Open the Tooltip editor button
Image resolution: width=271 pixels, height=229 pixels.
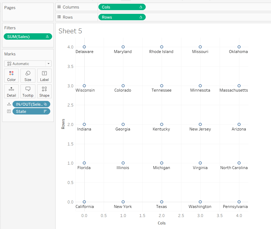[x=28, y=91]
